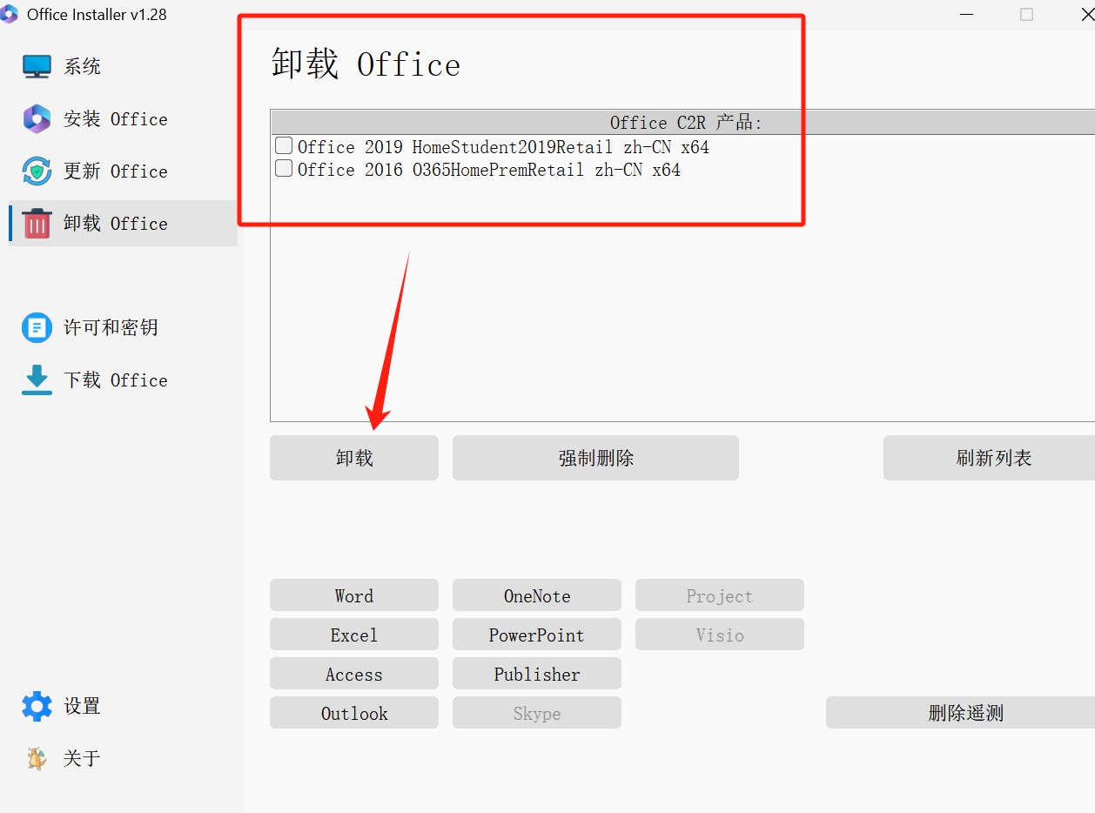Viewport: 1095px width, 813px height.
Task: Click the Office C2R 产品 list header
Action: [682, 122]
